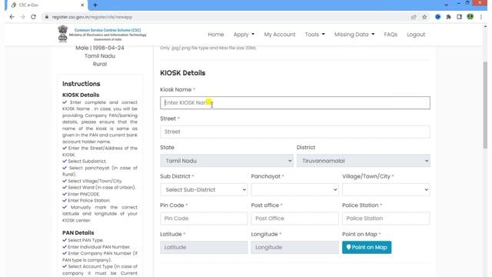Click the Longitude field

[x=294, y=247]
